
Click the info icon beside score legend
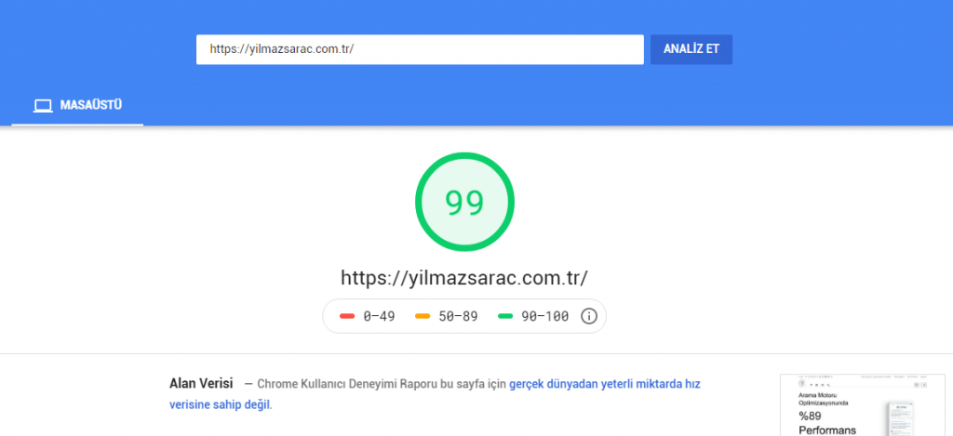pyautogui.click(x=589, y=316)
